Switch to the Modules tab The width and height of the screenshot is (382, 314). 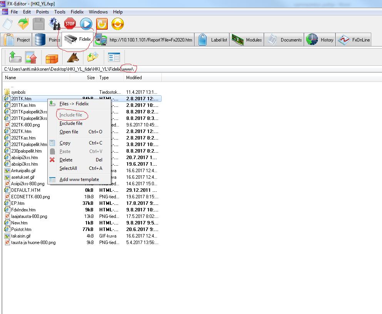(x=247, y=40)
